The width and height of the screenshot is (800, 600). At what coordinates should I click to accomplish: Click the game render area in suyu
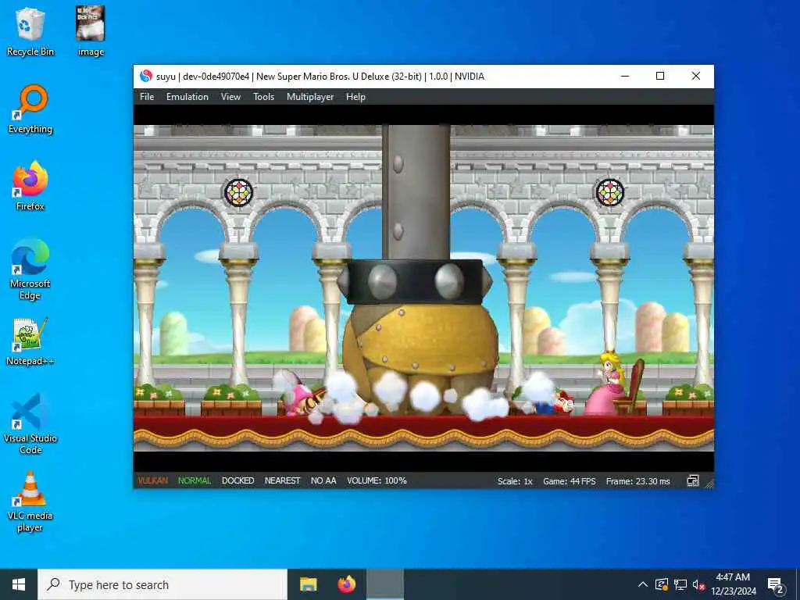(x=423, y=288)
